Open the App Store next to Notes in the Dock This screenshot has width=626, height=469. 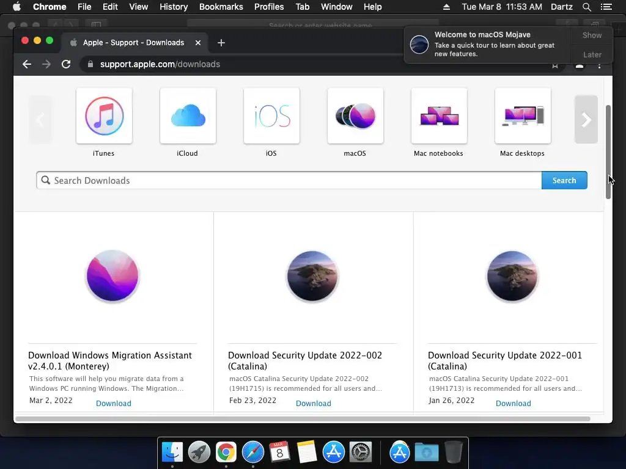coord(333,453)
